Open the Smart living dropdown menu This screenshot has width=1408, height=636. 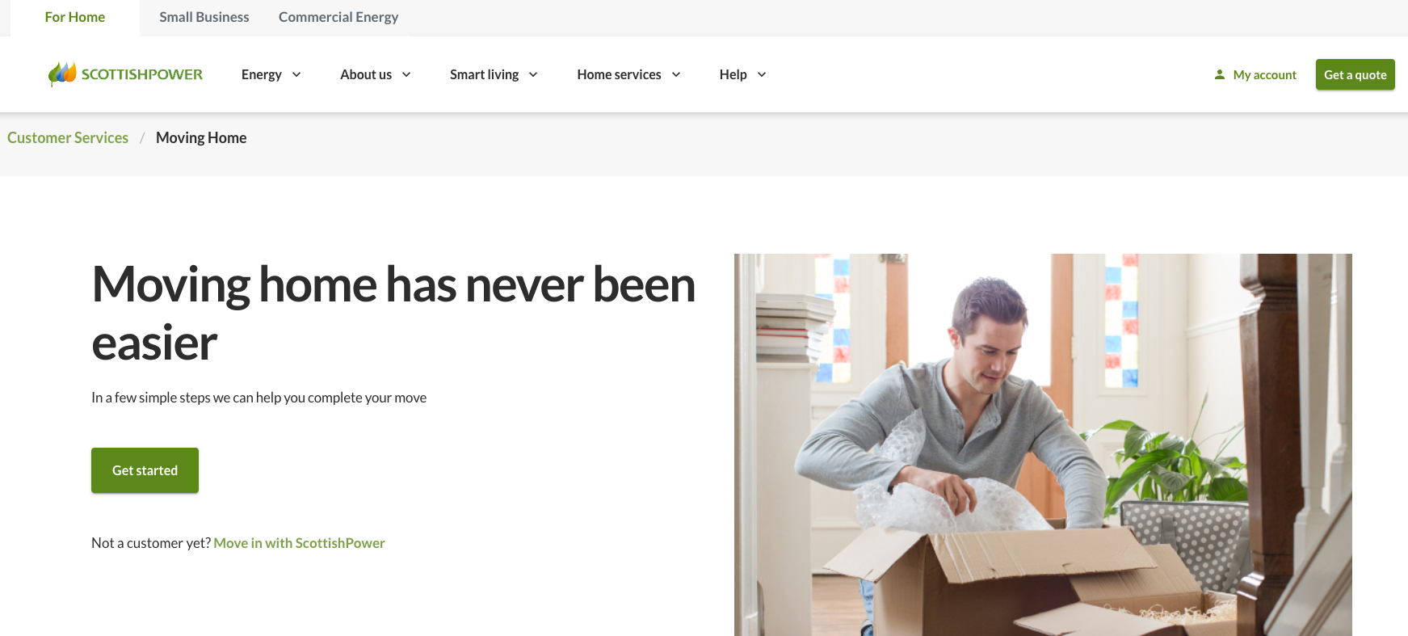click(493, 74)
